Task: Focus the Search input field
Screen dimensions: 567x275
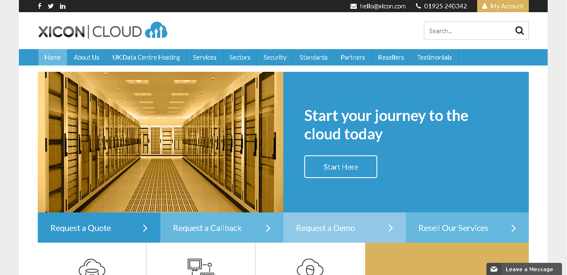Action: click(468, 31)
